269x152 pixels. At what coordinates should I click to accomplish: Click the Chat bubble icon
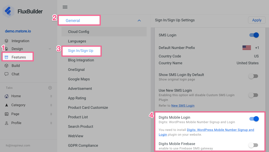pyautogui.click(x=7, y=74)
